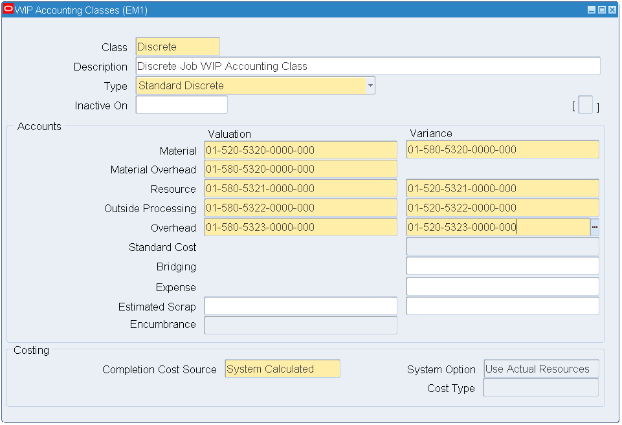Screen dimensions: 622x425
Task: Click the Cost Type field
Action: (541, 387)
